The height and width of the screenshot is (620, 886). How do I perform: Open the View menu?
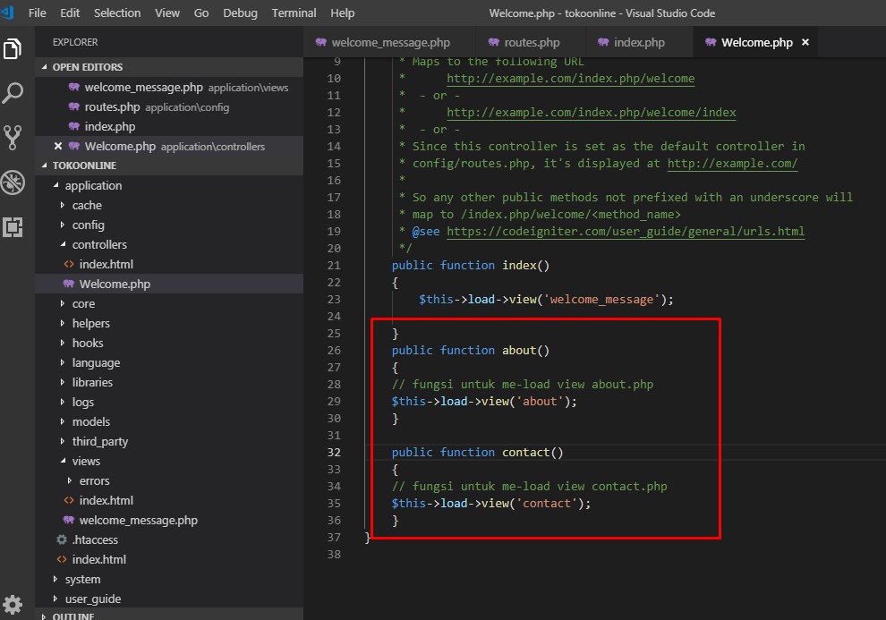pos(167,13)
